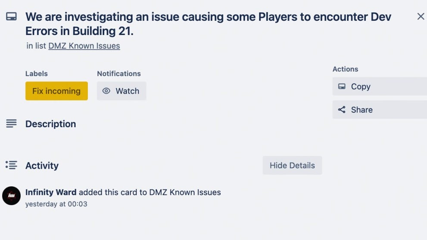Click the eye icon in Watch
The width and height of the screenshot is (427, 240).
[106, 91]
